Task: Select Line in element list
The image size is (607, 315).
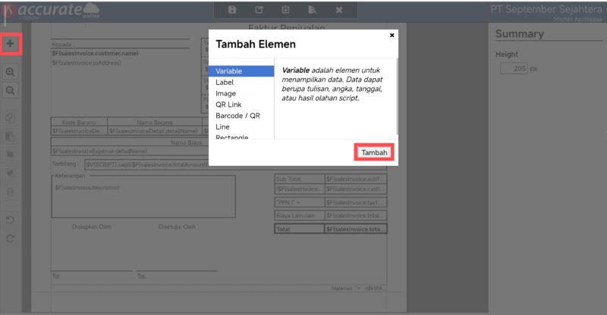Action: click(241, 127)
